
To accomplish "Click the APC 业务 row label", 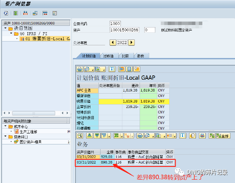I will pyautogui.click(x=87, y=90).
